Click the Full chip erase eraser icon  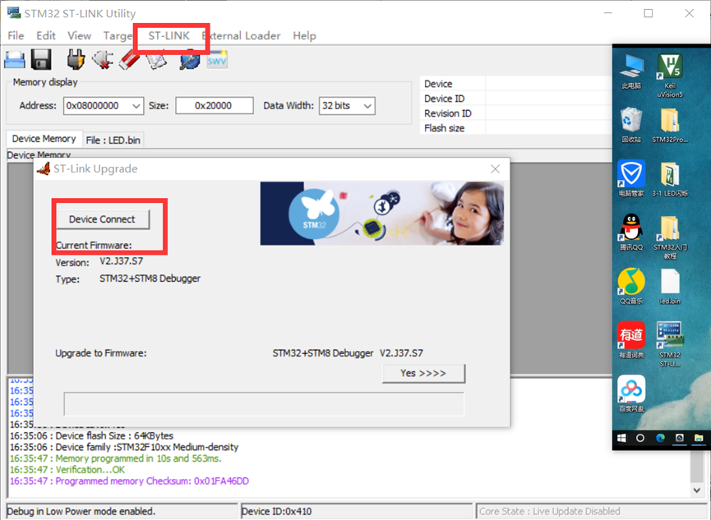pyautogui.click(x=129, y=60)
